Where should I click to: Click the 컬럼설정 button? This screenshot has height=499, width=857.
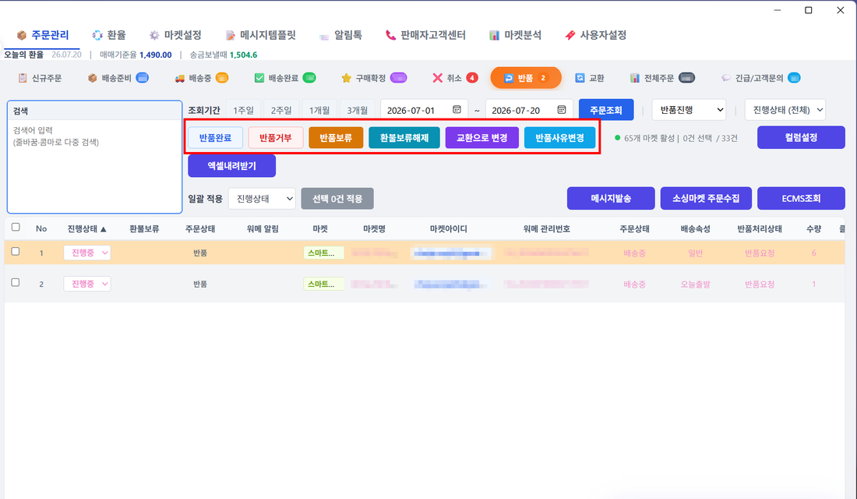click(x=801, y=137)
